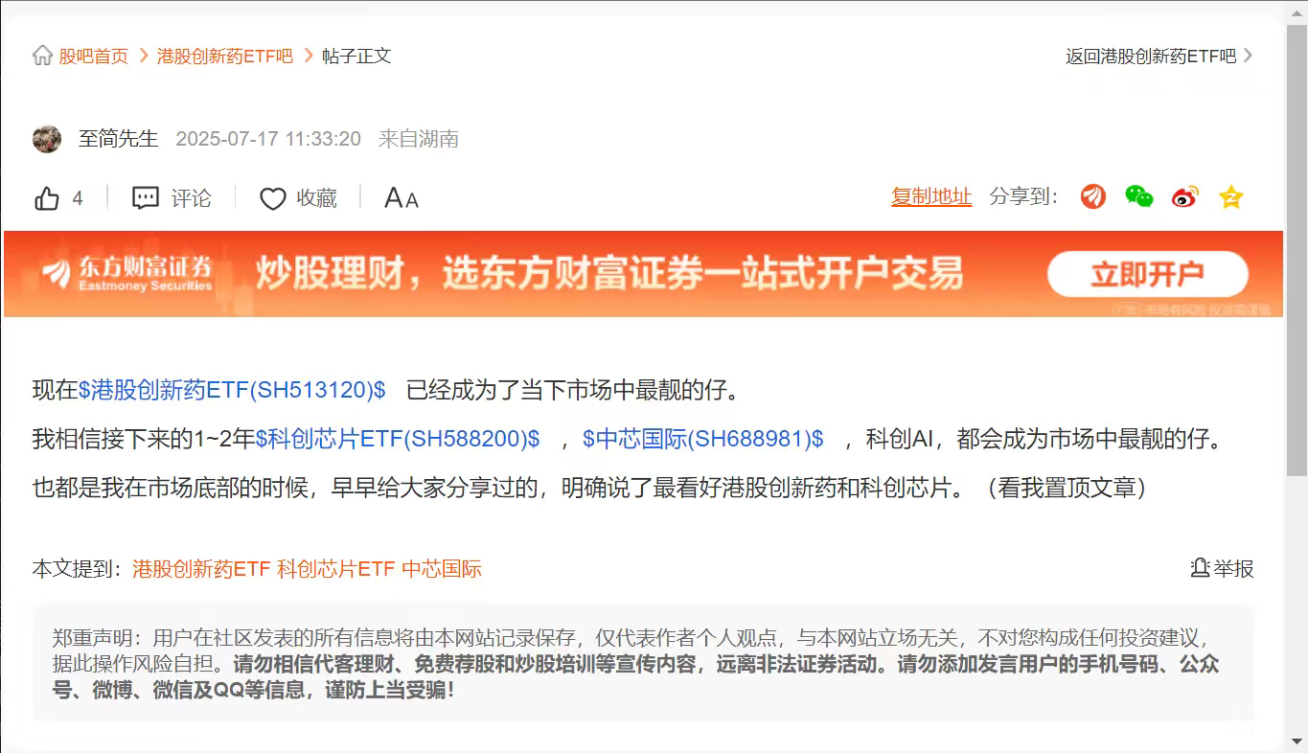Click 举报 report label
This screenshot has height=753, width=1308.
pyautogui.click(x=1233, y=569)
